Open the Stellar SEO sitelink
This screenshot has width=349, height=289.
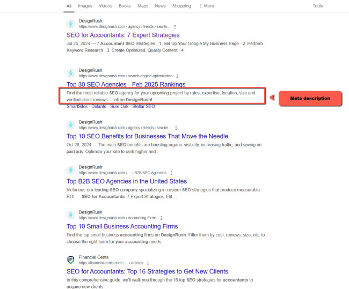pyautogui.click(x=143, y=107)
